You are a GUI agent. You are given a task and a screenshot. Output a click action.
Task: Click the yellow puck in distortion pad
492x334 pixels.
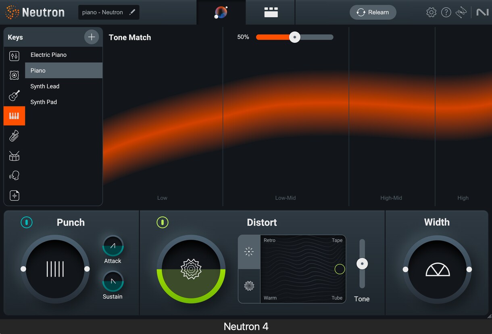coord(340,269)
